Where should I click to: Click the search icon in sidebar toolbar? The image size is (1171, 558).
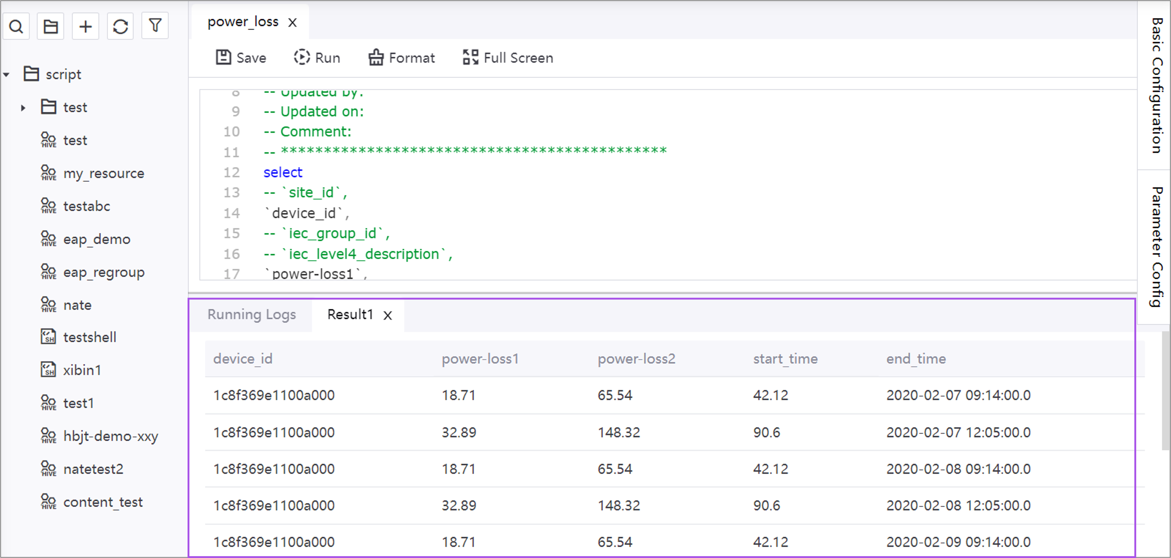pyautogui.click(x=16, y=26)
